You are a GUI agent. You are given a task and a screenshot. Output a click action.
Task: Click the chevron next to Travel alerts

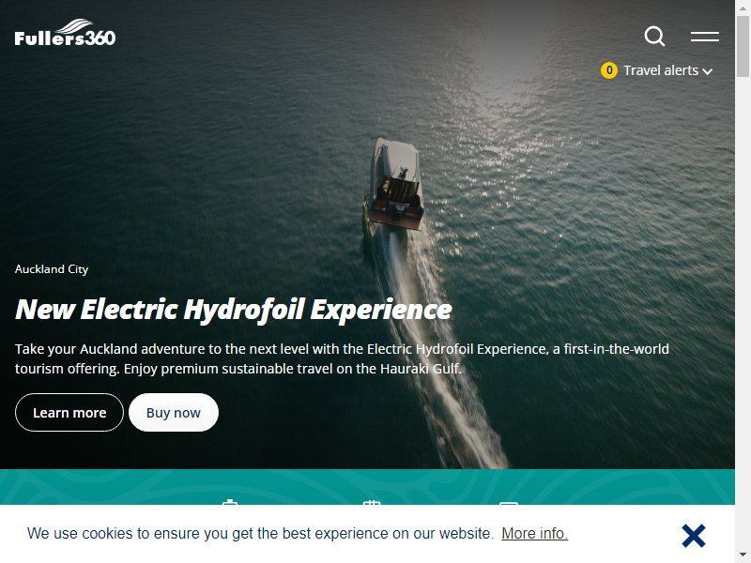(x=708, y=72)
